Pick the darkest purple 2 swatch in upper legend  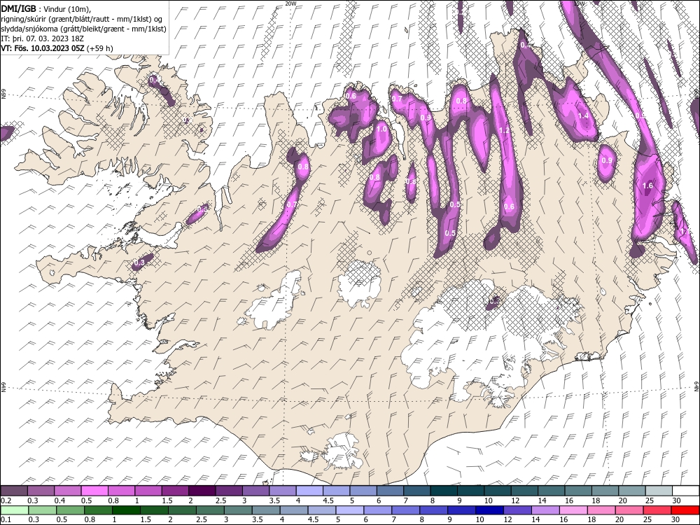pyautogui.click(x=202, y=491)
